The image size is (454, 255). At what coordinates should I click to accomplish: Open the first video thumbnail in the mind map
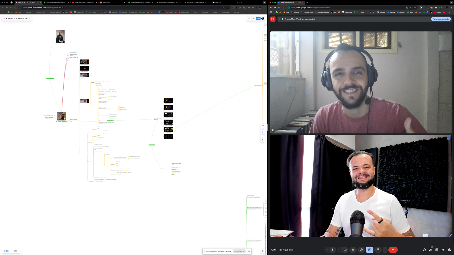(85, 61)
